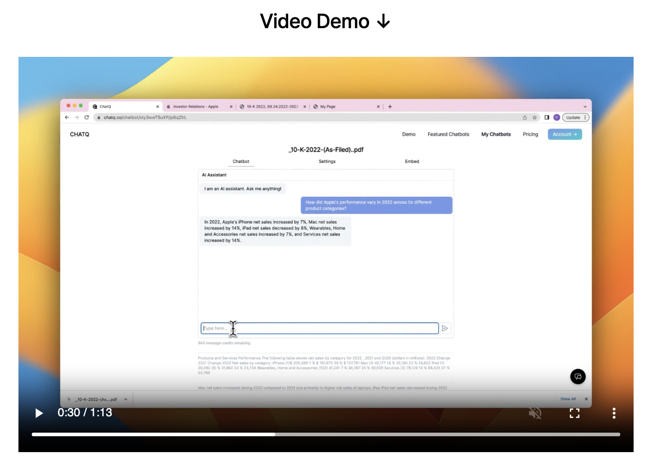Click the video progress bar
This screenshot has width=650, height=469.
326,434
